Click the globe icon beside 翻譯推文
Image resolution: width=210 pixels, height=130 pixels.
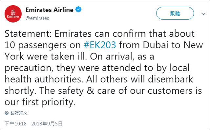(7, 113)
